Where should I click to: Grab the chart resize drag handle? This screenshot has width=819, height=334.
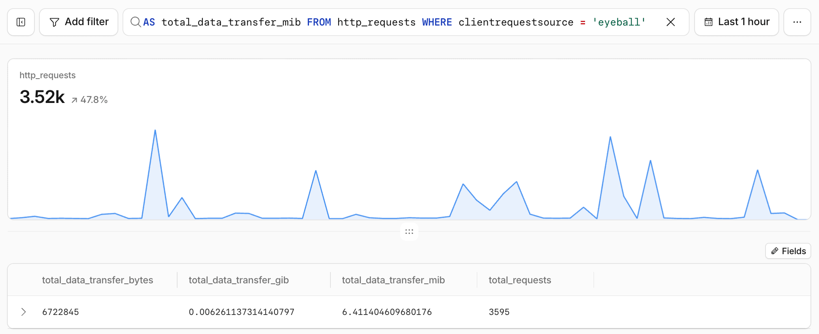[409, 232]
